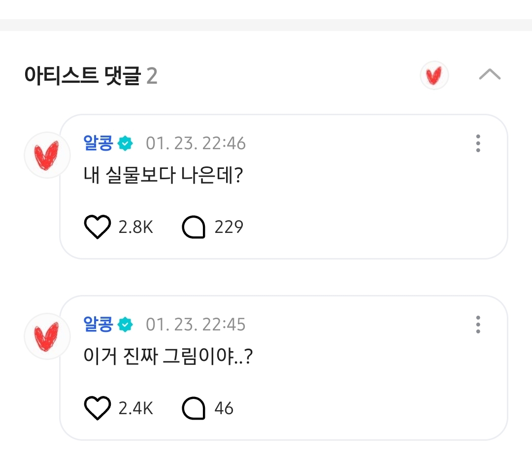Open replies bubble icon on 22:46 comment
Image resolution: width=532 pixels, height=457 pixels.
click(x=193, y=228)
